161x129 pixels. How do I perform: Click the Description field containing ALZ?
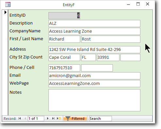94,24
